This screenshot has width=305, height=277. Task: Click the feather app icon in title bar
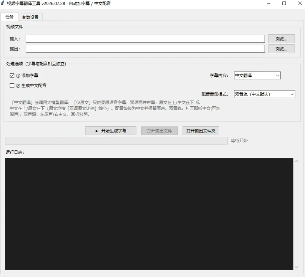pos(3,3)
